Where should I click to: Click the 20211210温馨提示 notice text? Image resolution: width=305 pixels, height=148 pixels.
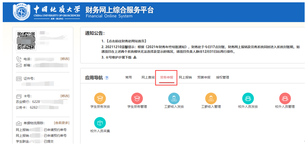point(201,49)
